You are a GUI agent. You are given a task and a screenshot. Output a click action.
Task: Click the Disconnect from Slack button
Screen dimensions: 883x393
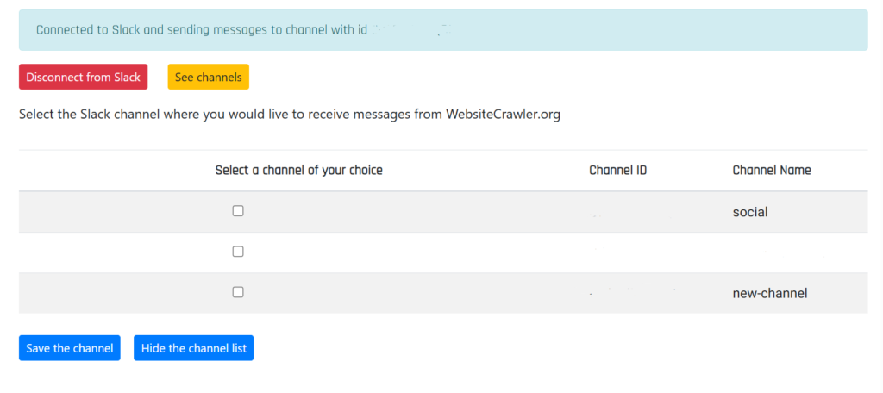click(x=84, y=78)
